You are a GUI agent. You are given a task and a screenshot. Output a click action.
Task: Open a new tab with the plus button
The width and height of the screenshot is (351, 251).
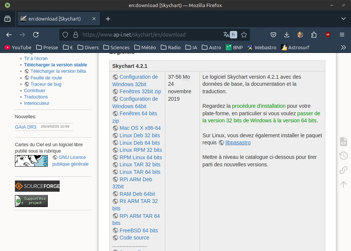pos(108,19)
